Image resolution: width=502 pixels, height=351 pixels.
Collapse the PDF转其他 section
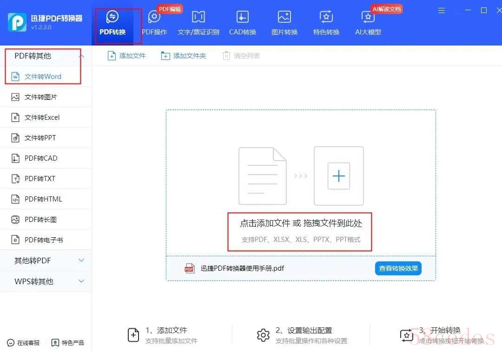click(x=46, y=56)
